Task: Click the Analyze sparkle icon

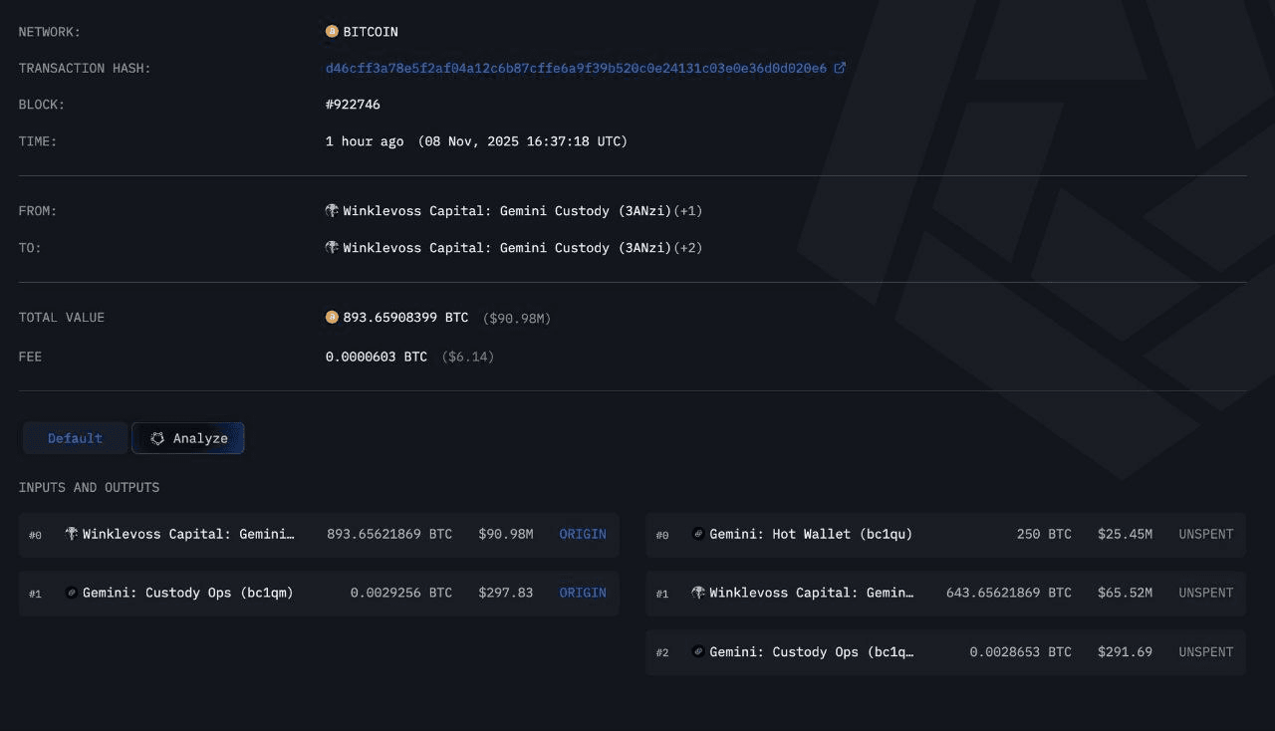Action: [157, 438]
